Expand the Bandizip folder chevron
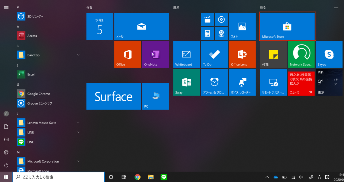Viewport: 344px width, 182px height. [78, 55]
